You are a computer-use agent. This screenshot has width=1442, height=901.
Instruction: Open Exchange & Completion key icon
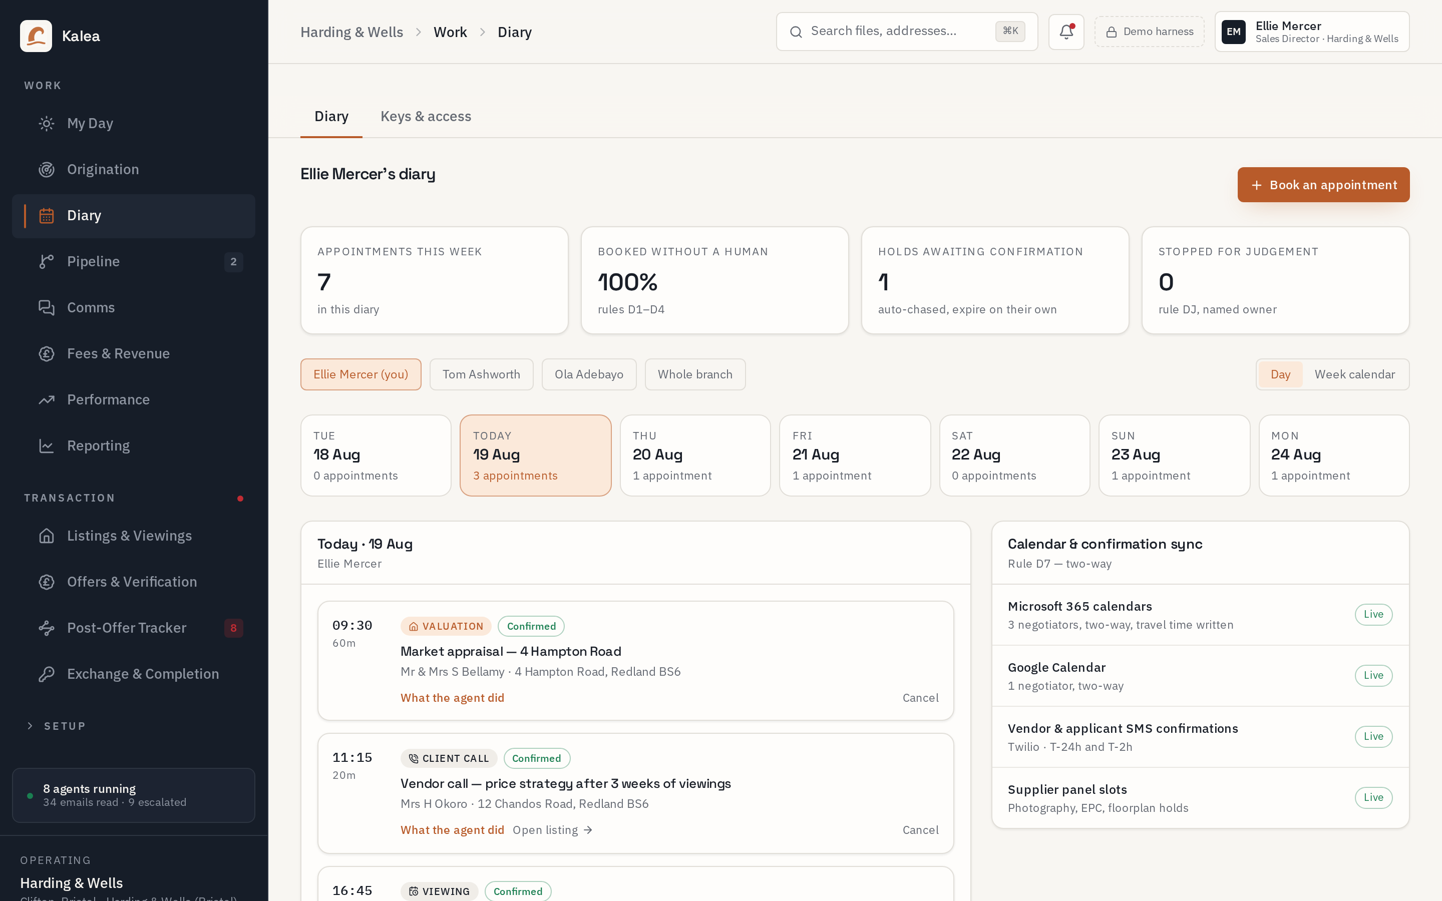47,674
